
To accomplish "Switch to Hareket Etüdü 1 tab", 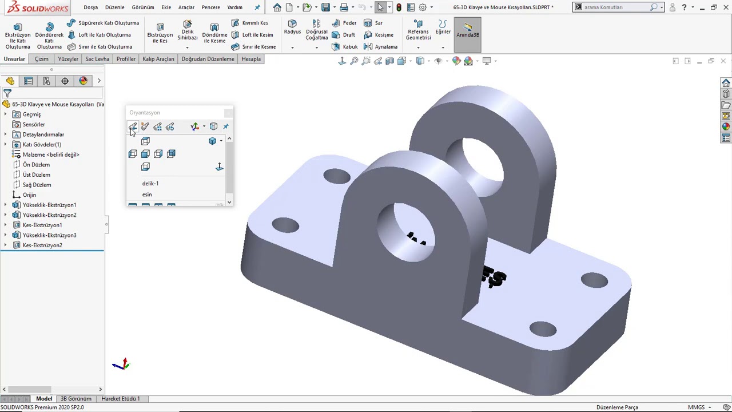I will pyautogui.click(x=121, y=399).
